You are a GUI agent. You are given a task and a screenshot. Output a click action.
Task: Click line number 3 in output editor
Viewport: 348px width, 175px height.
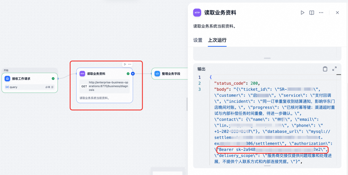click(x=199, y=89)
